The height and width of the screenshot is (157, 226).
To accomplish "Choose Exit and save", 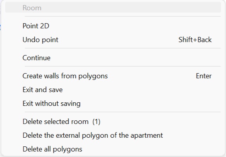I will click(113, 90).
